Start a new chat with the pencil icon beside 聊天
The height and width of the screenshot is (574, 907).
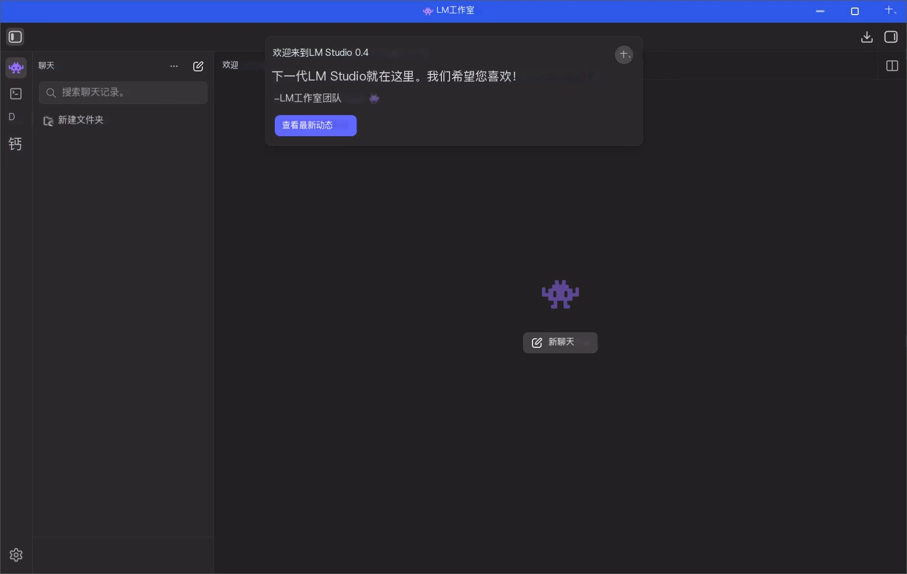[x=198, y=66]
